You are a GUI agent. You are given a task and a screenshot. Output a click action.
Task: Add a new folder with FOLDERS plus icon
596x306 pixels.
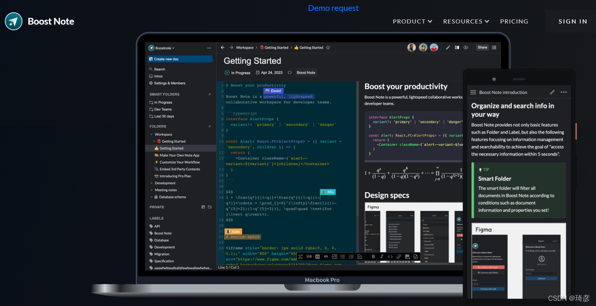[209, 126]
